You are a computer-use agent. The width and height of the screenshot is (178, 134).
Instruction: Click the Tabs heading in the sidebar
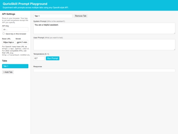coord(5,61)
